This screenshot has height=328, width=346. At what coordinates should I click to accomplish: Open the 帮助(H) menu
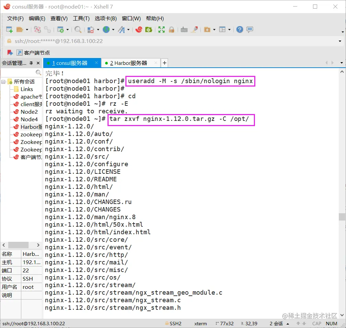coord(155,19)
